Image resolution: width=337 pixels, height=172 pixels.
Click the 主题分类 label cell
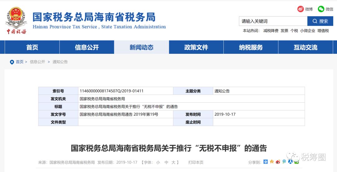[x=193, y=91]
